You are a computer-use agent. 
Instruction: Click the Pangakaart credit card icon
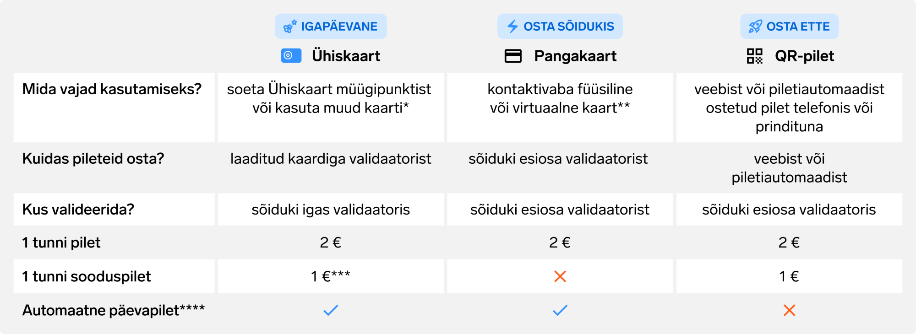click(513, 56)
